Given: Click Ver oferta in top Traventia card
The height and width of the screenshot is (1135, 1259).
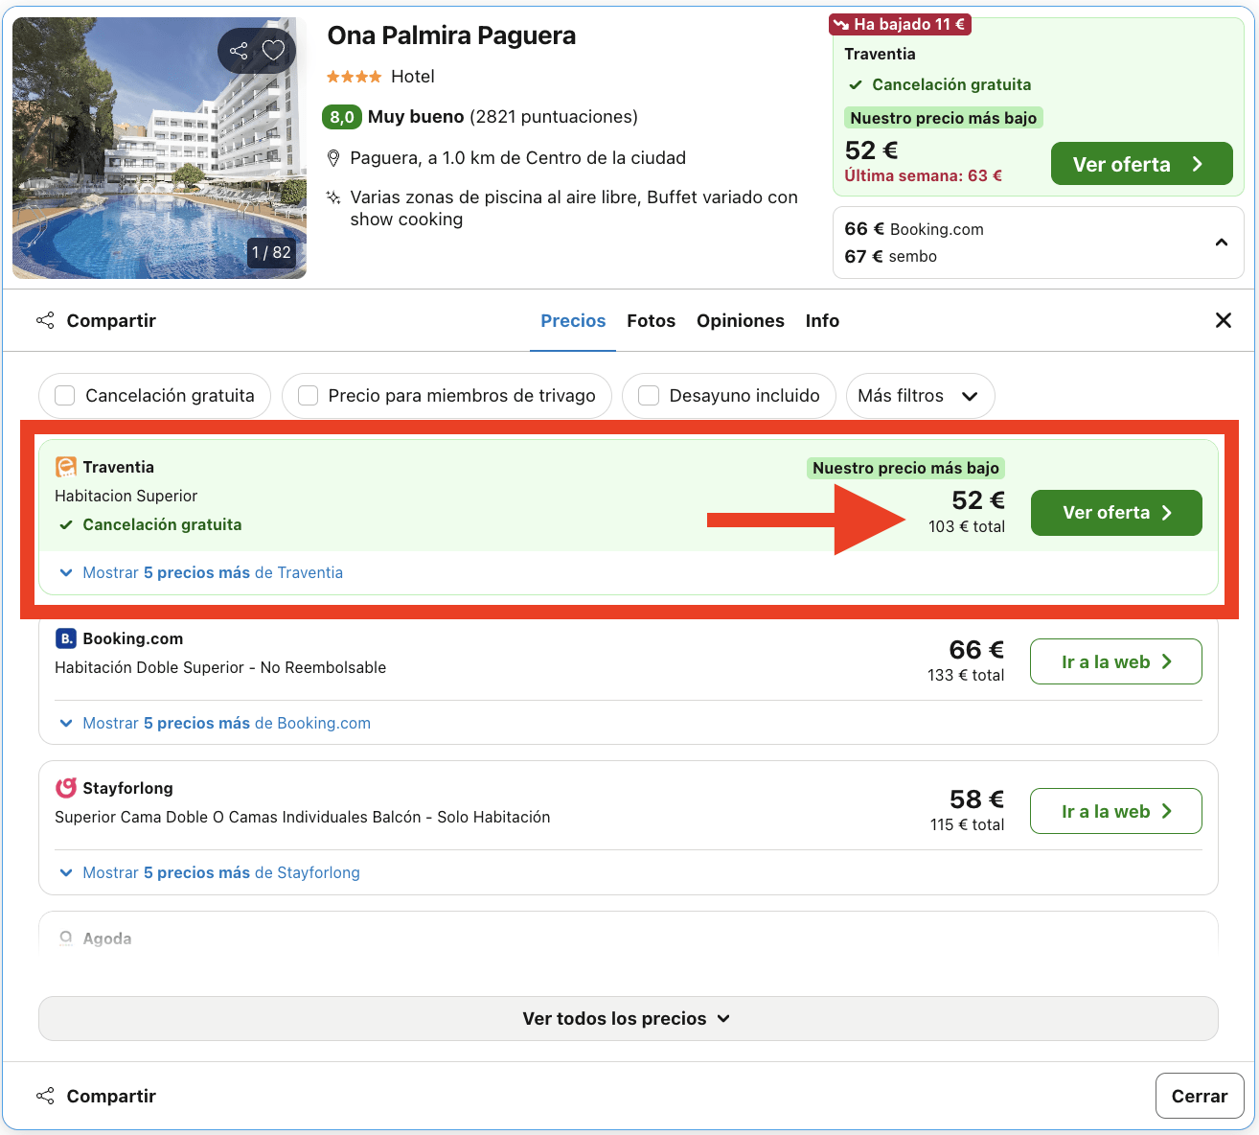Looking at the screenshot, I should click(x=1141, y=164).
